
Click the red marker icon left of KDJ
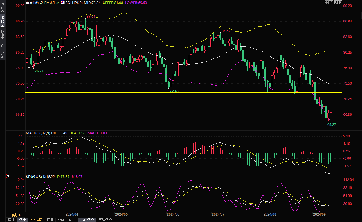pyautogui.click(x=8, y=176)
